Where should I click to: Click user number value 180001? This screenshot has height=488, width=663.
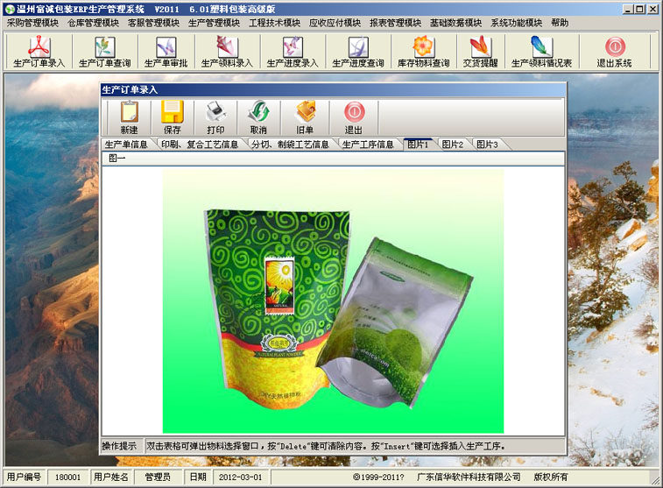click(x=67, y=477)
